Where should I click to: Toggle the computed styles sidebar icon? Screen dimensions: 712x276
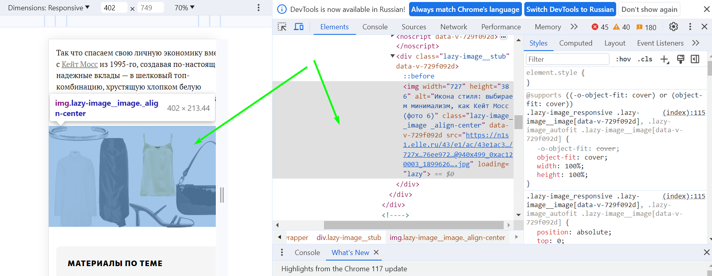pyautogui.click(x=695, y=59)
